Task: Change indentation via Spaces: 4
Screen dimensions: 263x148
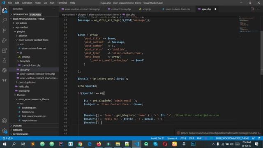Action: click(x=172, y=139)
